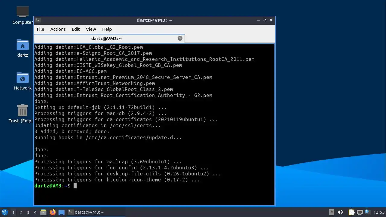This screenshot has height=217, width=386.
Task: Click the show desktop panel icon
Action: [x=62, y=212]
